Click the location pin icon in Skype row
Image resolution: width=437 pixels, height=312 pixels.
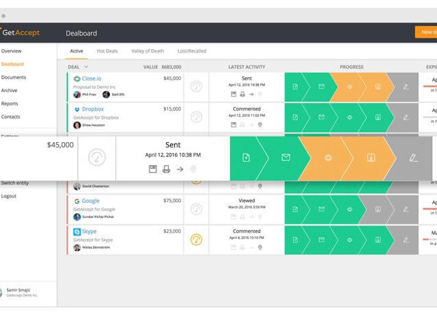(260, 247)
